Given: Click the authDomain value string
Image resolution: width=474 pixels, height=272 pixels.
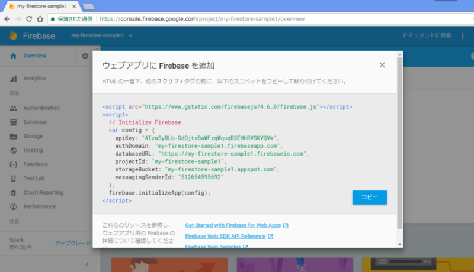Looking at the screenshot, I should point(217,146).
